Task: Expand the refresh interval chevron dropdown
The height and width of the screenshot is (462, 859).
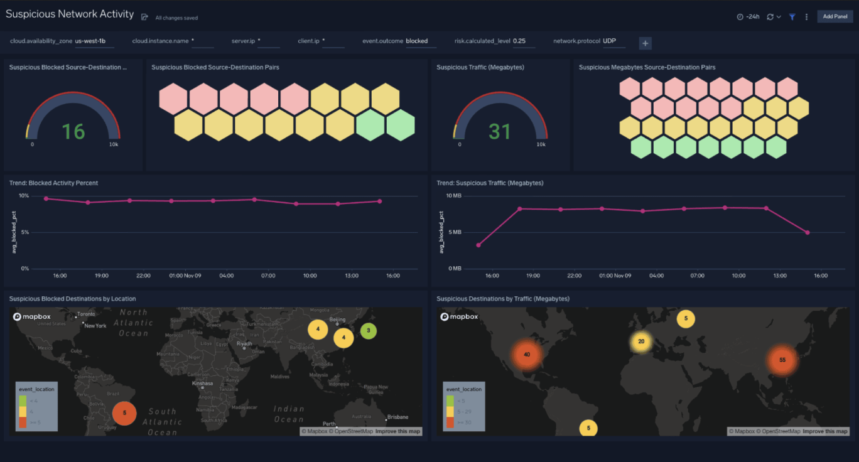Action: click(779, 16)
